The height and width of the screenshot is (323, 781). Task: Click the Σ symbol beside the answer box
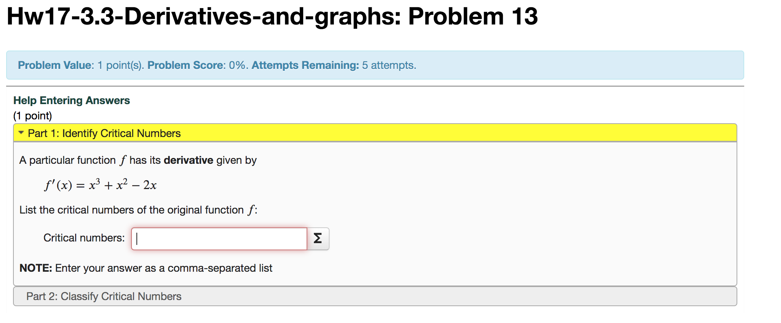[x=317, y=238]
